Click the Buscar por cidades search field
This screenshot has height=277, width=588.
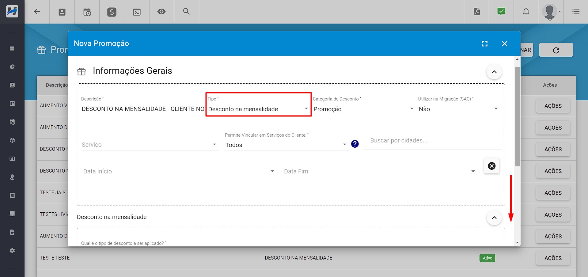coord(431,141)
